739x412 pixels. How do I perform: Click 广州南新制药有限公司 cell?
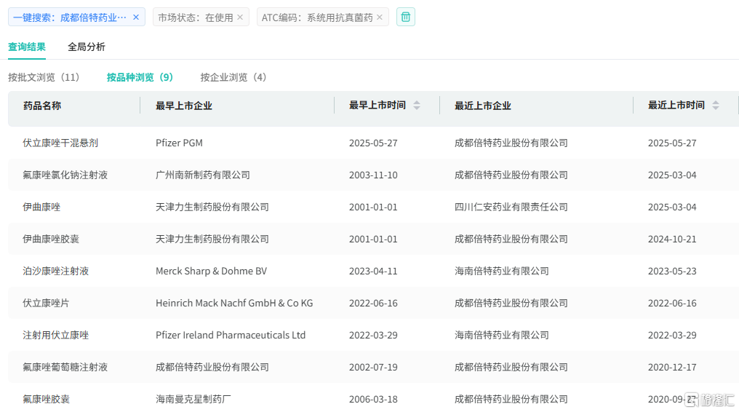(203, 175)
